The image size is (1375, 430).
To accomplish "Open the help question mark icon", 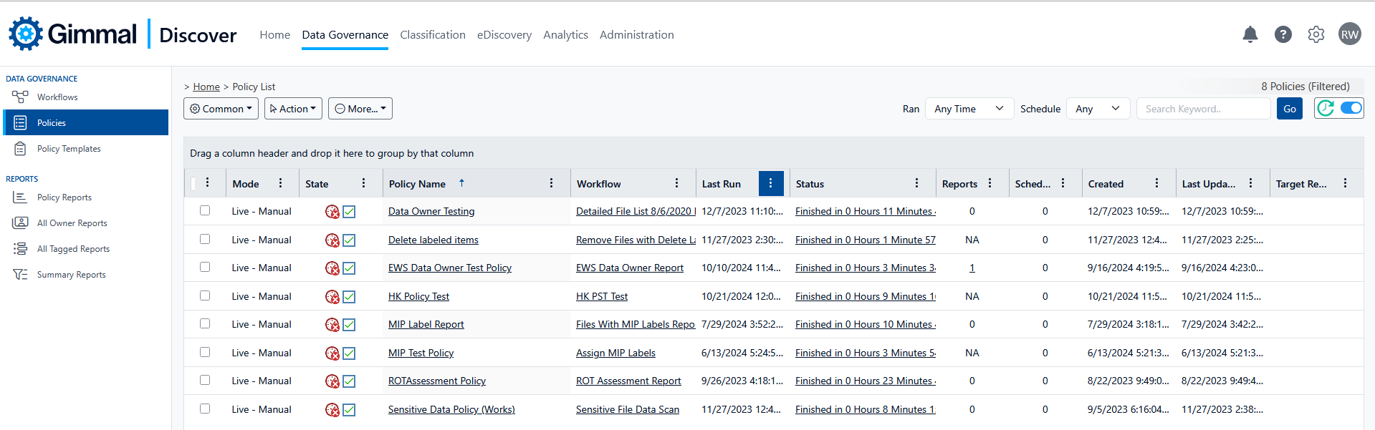I will (x=1283, y=34).
